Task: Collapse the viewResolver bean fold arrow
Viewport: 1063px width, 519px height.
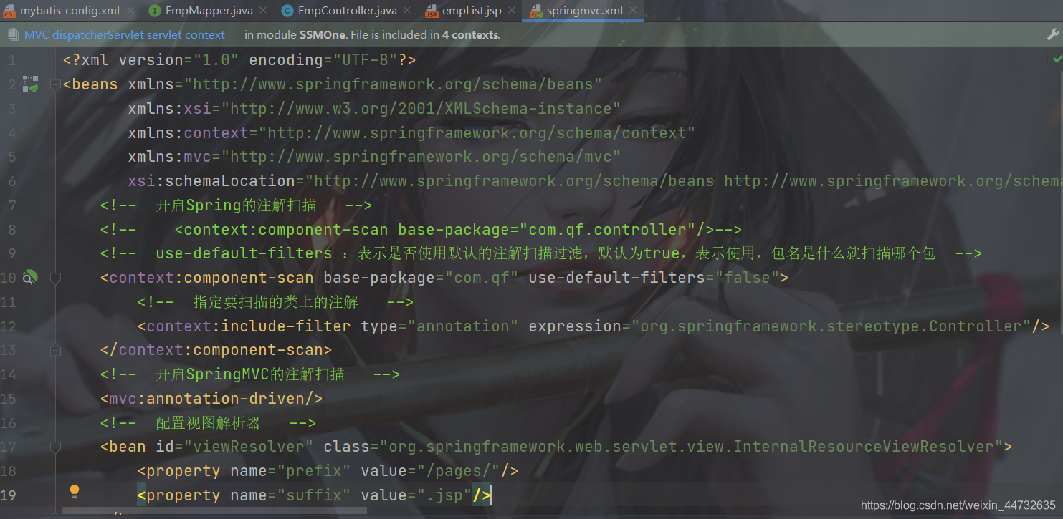Action: pos(55,446)
